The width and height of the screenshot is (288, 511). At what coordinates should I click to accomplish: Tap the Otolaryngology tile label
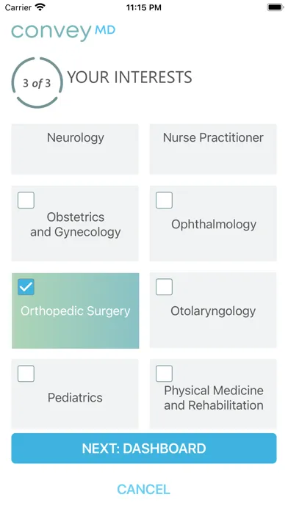point(213,311)
